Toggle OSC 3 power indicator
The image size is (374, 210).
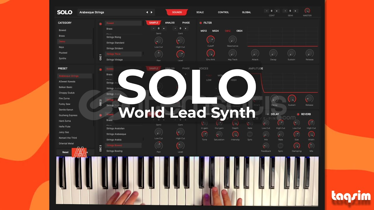[101, 115]
